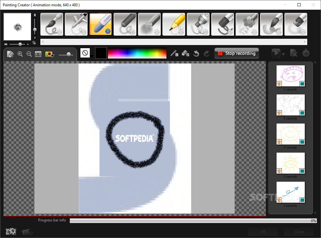
Task: Zoom in on the canvas
Action: (x=20, y=54)
